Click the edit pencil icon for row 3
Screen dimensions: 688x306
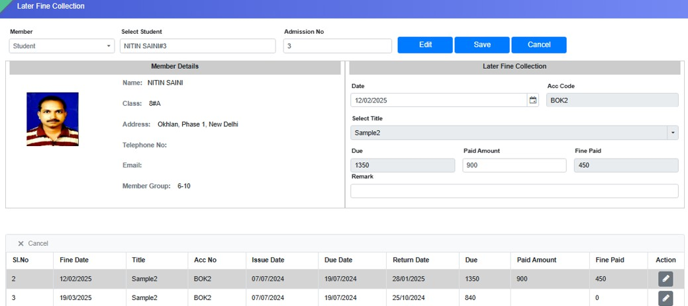[665, 298]
